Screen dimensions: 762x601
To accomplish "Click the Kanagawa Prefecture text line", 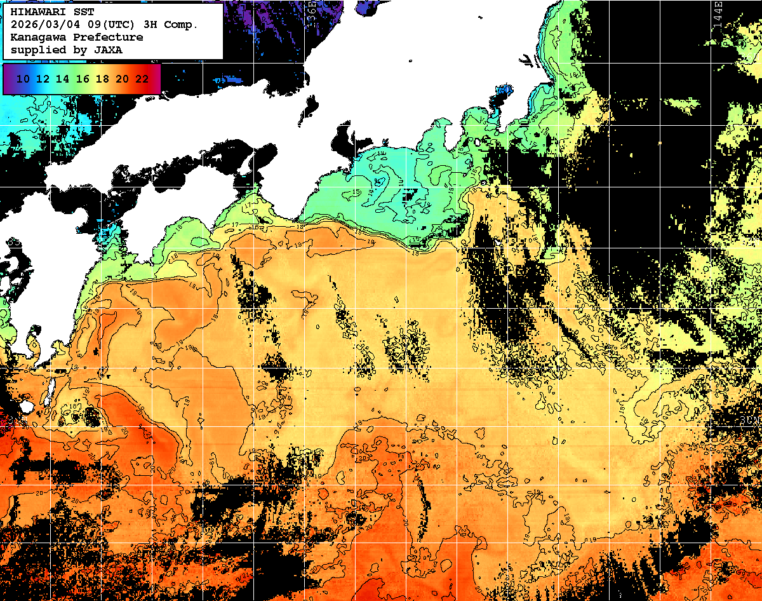I will (76, 37).
